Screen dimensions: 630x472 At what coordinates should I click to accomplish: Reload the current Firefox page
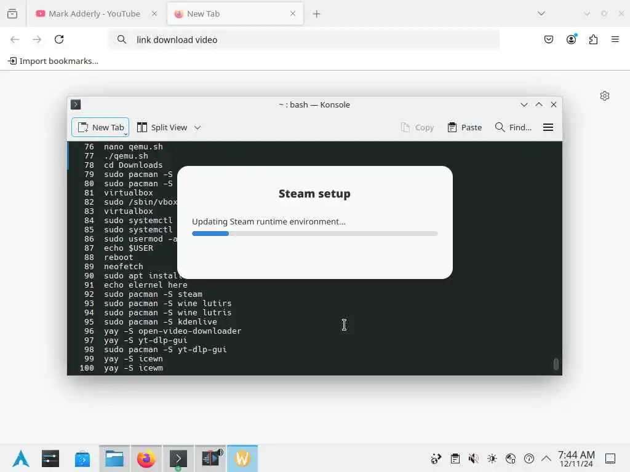point(59,39)
